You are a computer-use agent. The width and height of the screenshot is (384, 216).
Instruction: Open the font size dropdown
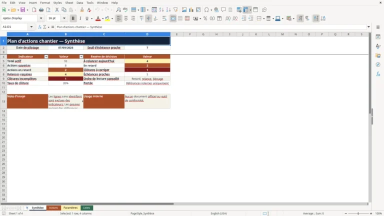pos(64,18)
